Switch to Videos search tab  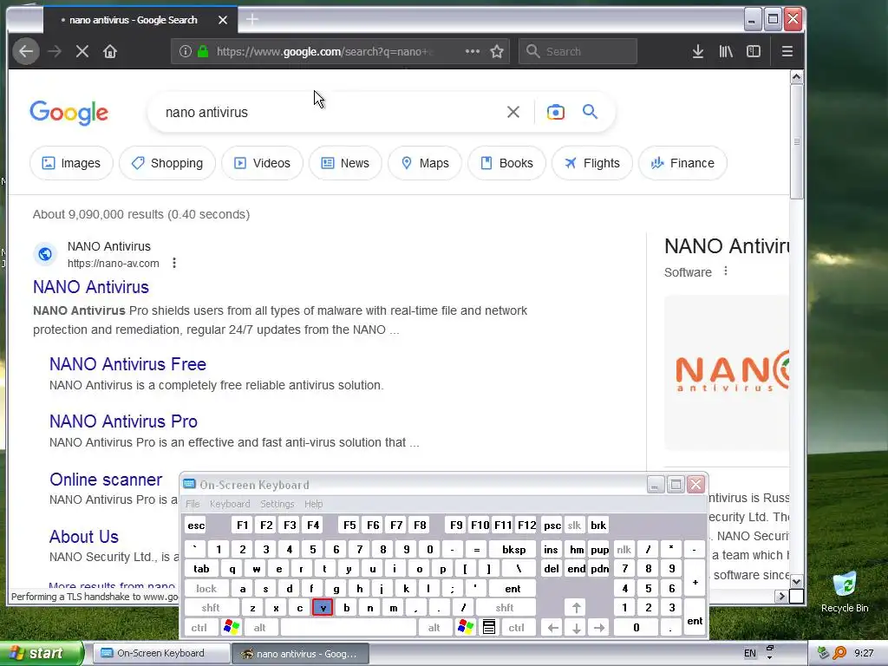pyautogui.click(x=262, y=163)
